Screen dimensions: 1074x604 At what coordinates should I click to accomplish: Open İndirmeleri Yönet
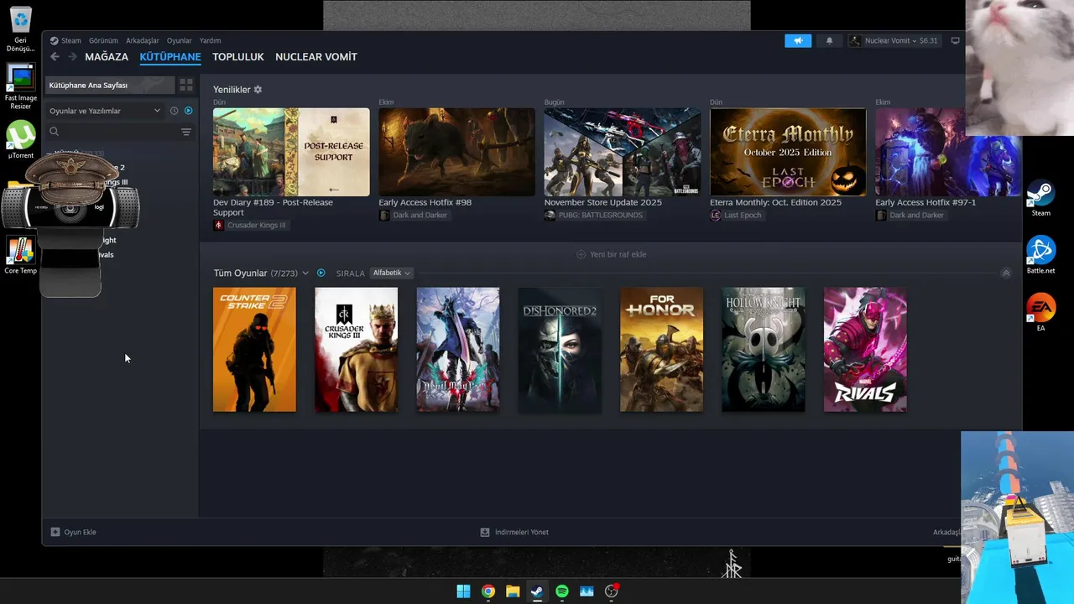(x=514, y=532)
